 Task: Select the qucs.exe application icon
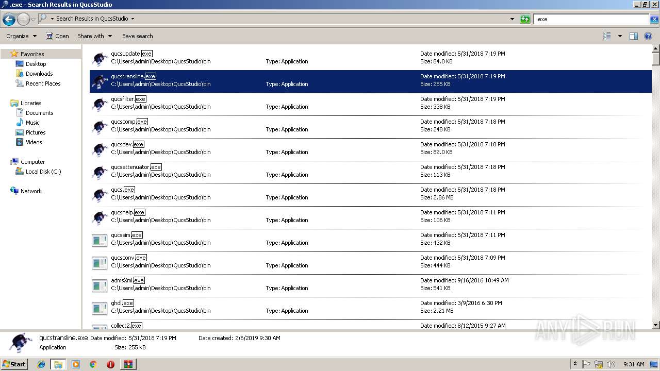pyautogui.click(x=100, y=195)
